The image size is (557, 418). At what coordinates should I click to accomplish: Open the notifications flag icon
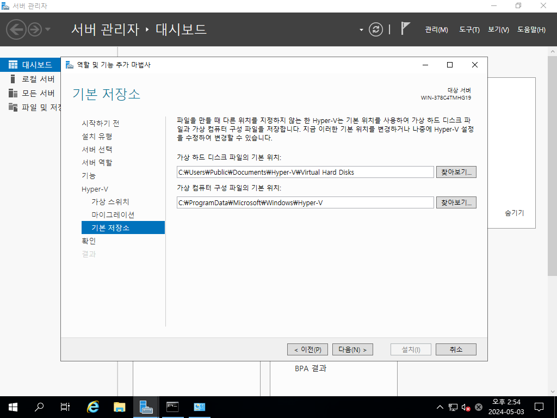pyautogui.click(x=405, y=28)
